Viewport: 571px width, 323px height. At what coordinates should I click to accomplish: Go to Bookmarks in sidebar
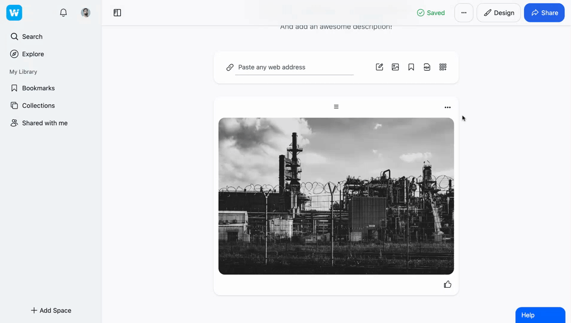click(x=38, y=88)
